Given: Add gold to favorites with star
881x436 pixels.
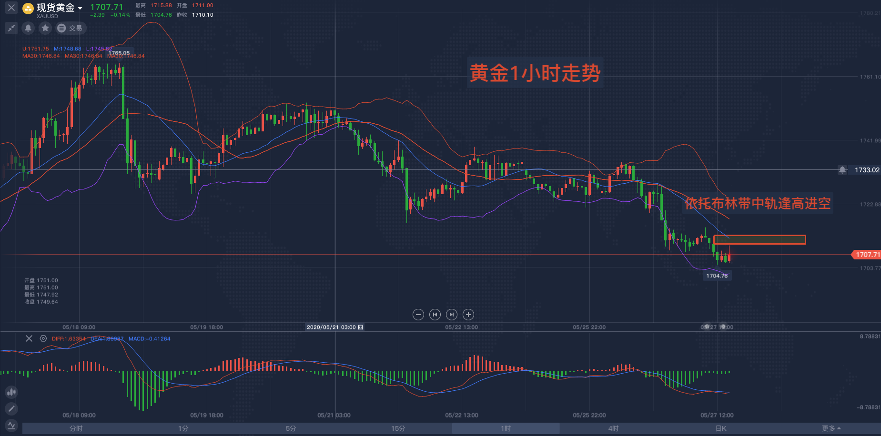Looking at the screenshot, I should 45,28.
